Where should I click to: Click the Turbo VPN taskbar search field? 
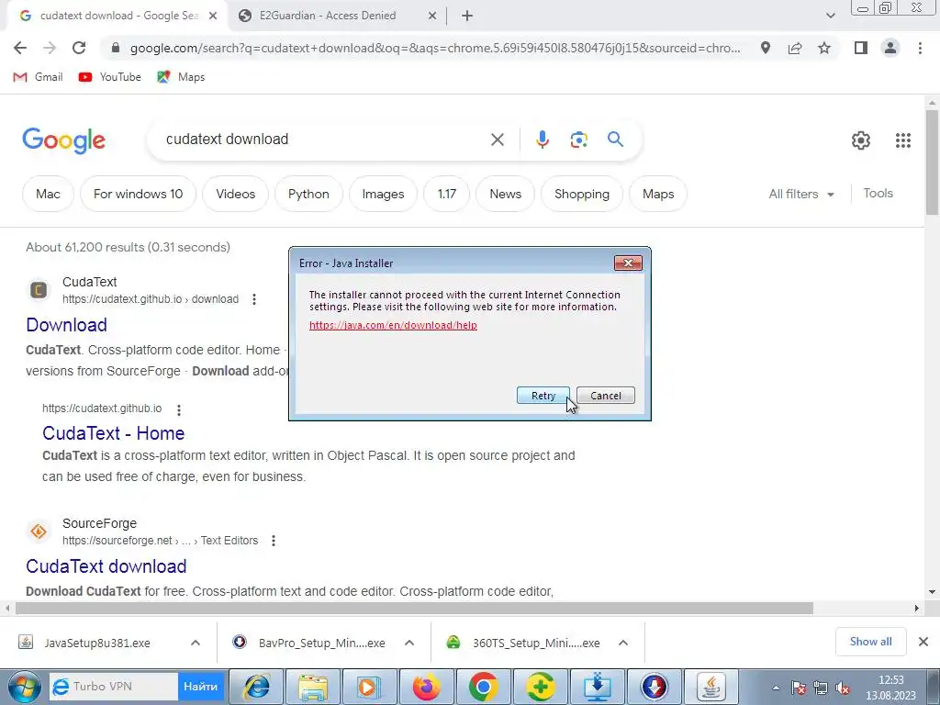click(114, 687)
